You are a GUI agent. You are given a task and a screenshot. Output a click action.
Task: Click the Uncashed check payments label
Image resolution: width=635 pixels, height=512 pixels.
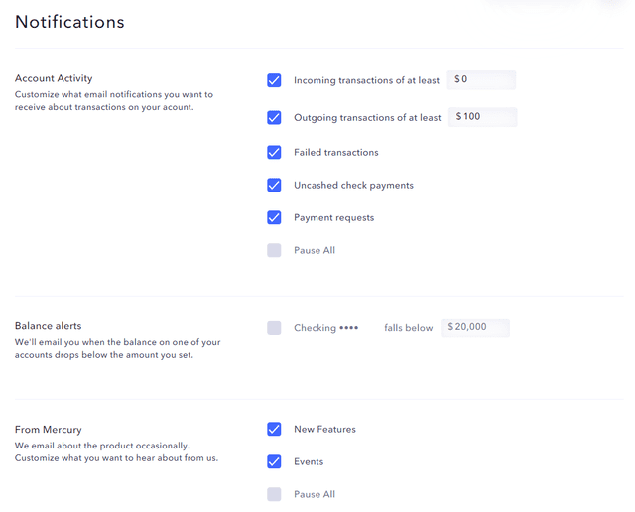click(x=353, y=186)
